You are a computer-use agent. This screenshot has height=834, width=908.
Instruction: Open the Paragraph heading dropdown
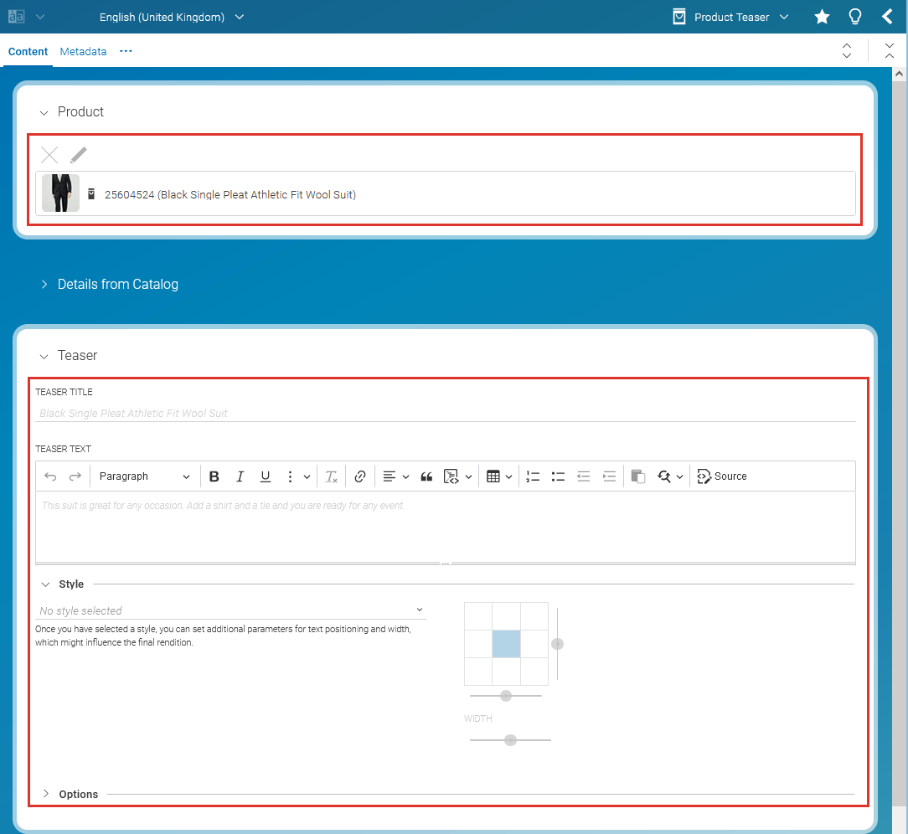pyautogui.click(x=144, y=476)
